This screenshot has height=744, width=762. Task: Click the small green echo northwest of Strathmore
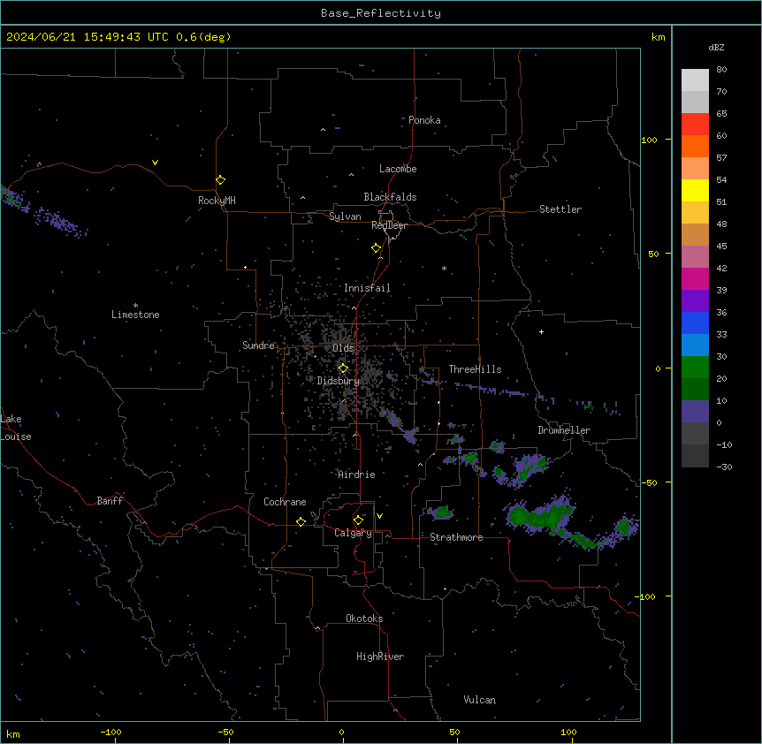point(441,512)
